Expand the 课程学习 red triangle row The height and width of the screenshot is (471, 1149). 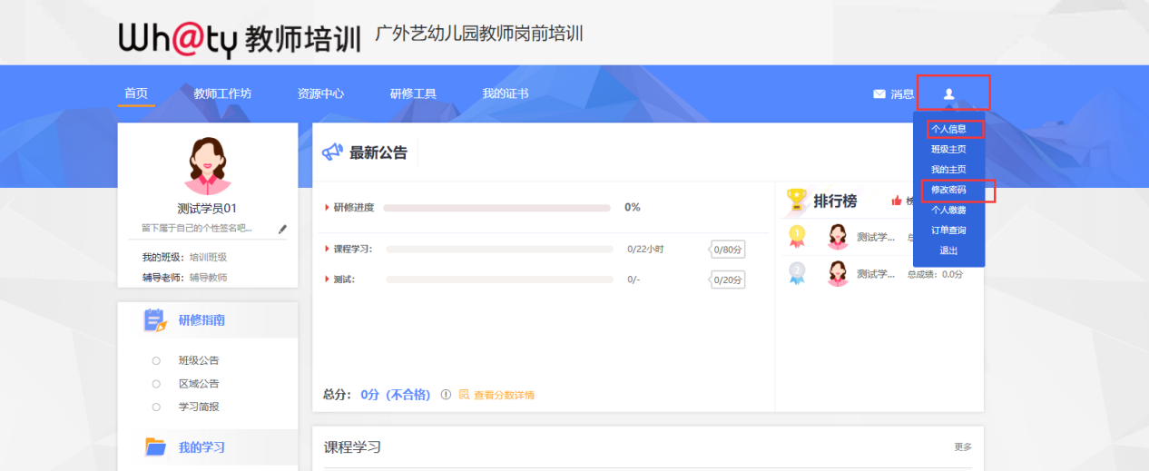pos(328,249)
